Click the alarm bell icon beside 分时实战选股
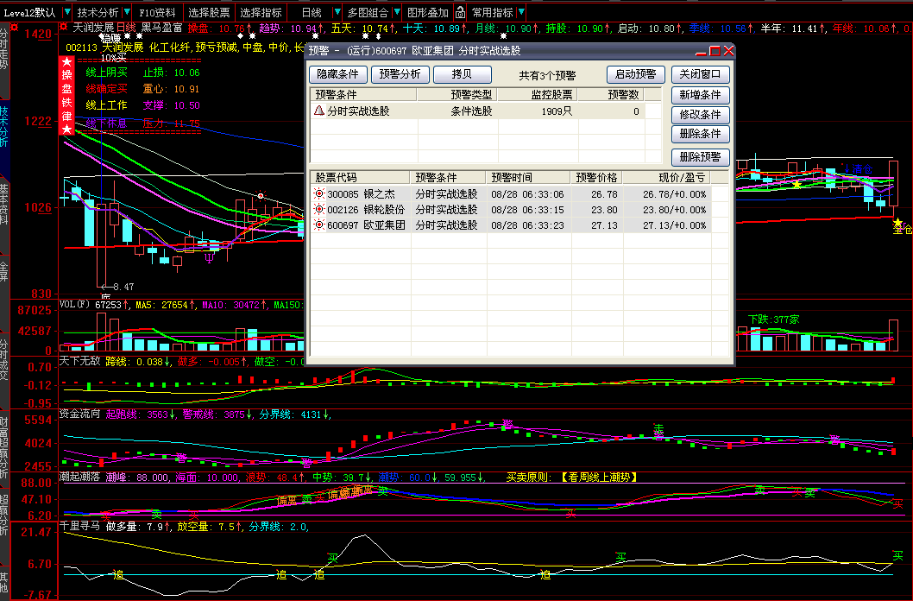Screen dimensions: 913x601 coord(318,111)
